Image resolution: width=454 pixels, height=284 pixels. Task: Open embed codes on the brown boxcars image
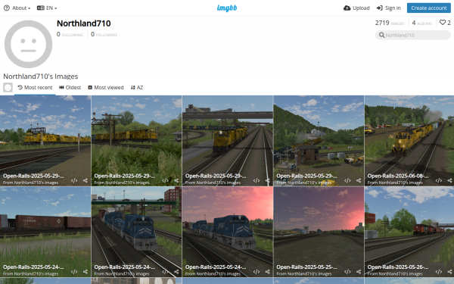[74, 272]
